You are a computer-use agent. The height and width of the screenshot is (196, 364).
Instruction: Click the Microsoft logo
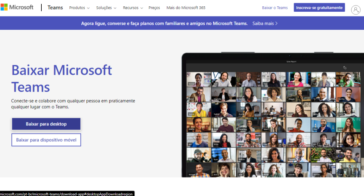pos(17,8)
